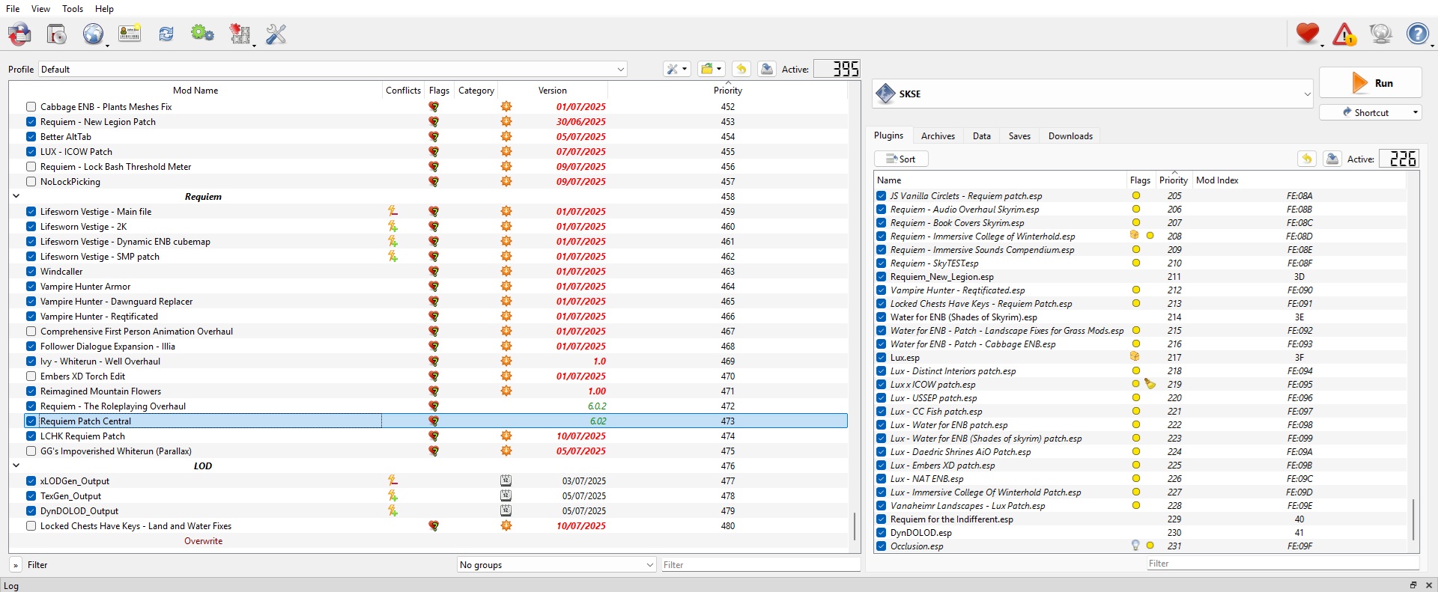
Task: Sort mods by Mod Name header
Action: tap(195, 90)
